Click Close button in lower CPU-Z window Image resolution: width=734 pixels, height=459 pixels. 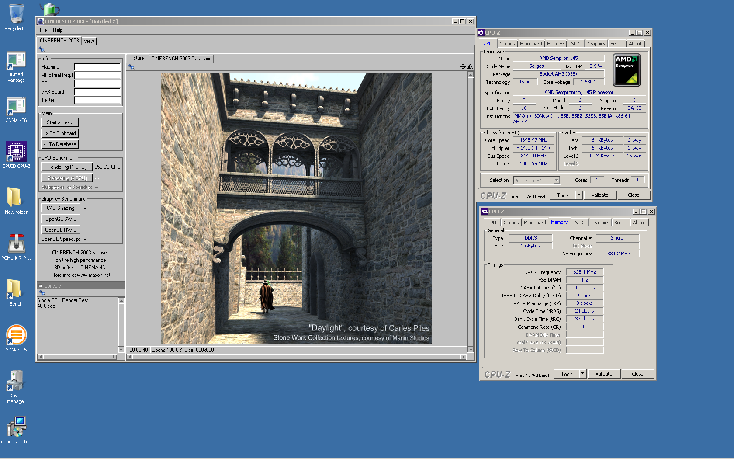tap(637, 374)
